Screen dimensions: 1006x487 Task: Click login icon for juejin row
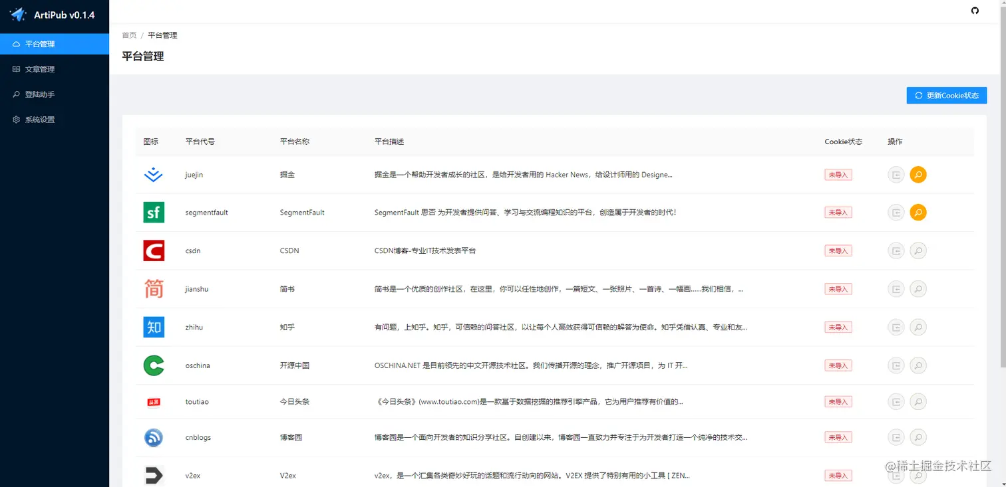(896, 175)
